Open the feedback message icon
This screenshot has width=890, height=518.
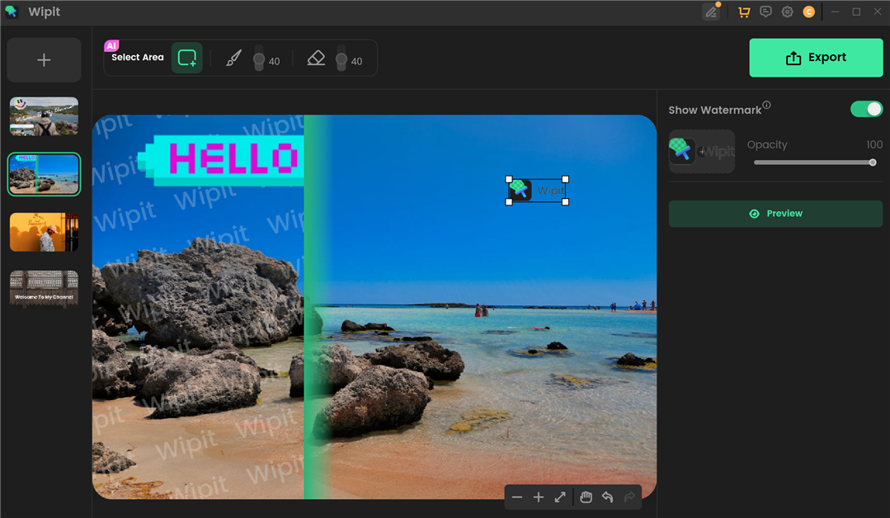(765, 12)
